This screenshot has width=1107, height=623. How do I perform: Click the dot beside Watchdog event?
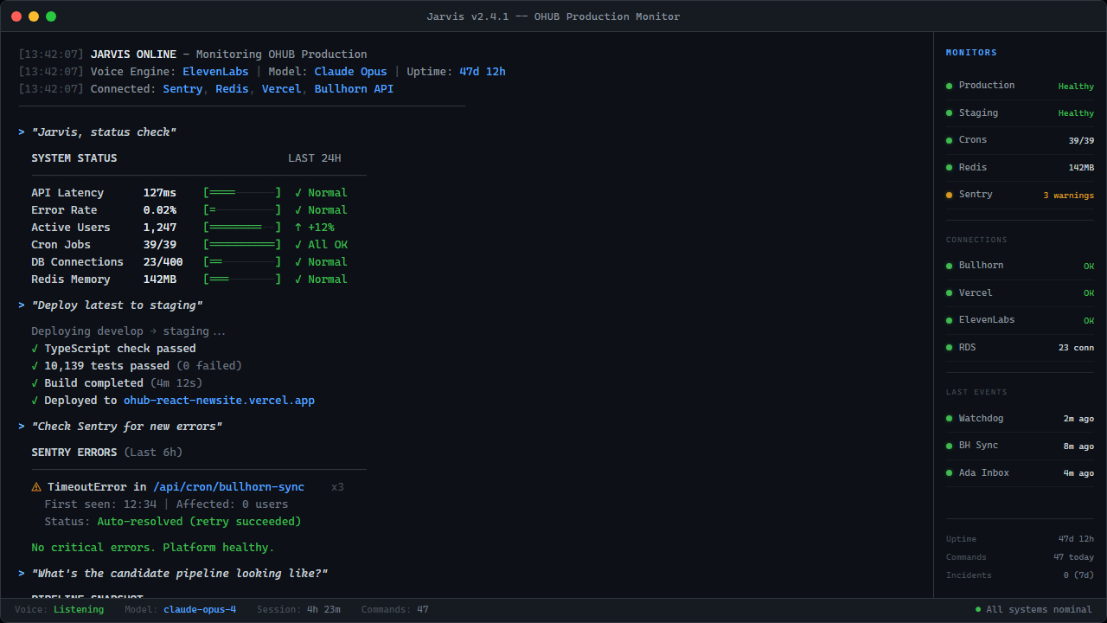click(x=949, y=419)
